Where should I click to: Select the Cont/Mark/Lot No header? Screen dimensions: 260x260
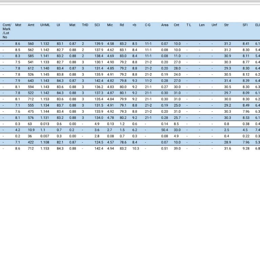pyautogui.click(x=7, y=31)
